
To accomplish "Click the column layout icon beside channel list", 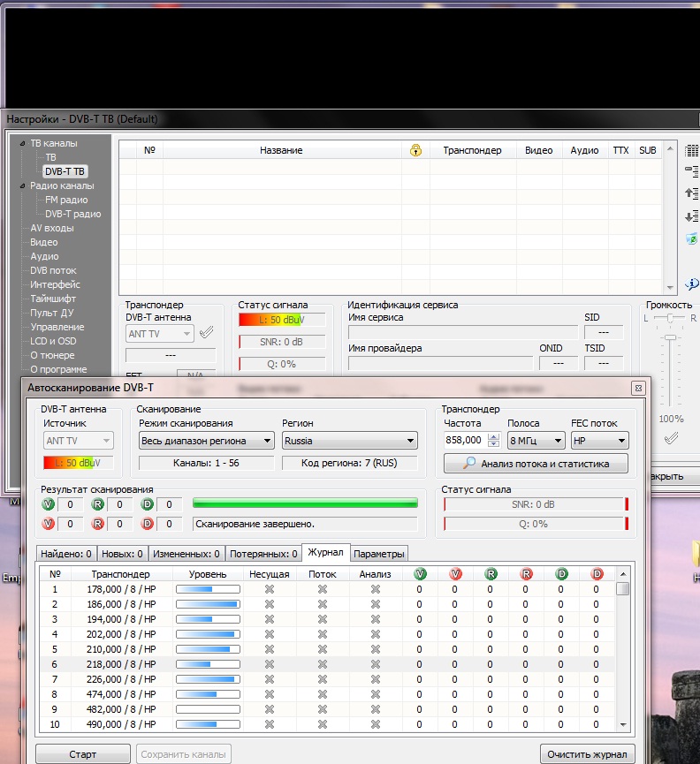I will (691, 150).
